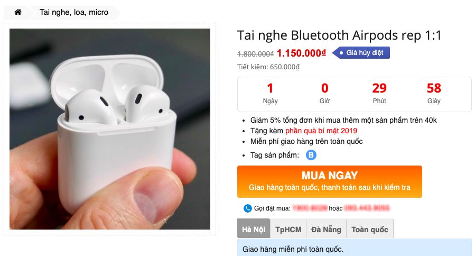Click the home icon in breadcrumb
The width and height of the screenshot is (475, 256).
point(18,12)
